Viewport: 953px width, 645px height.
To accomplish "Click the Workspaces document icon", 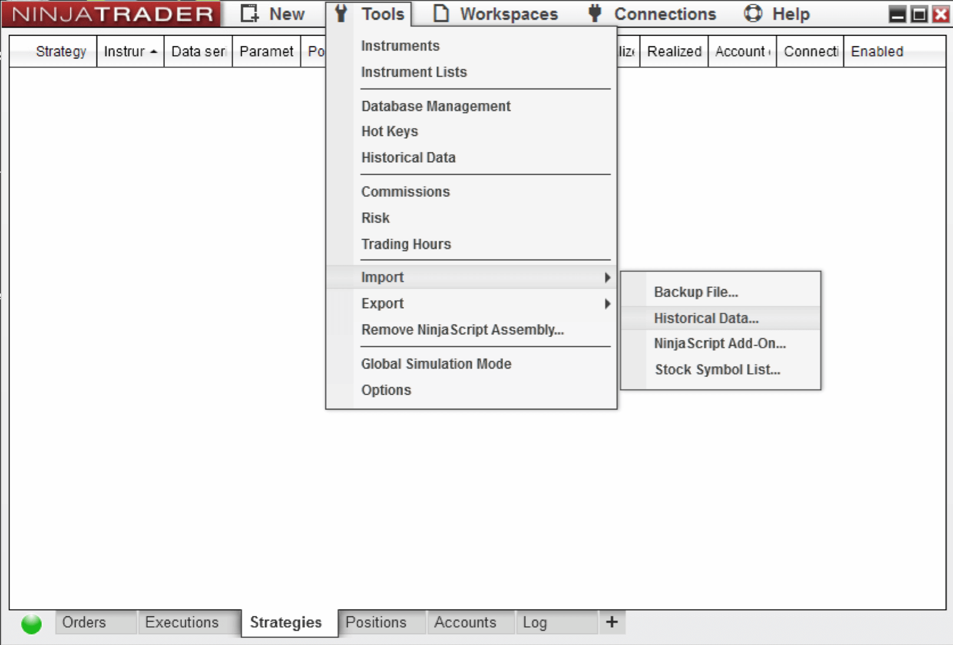I will click(441, 13).
